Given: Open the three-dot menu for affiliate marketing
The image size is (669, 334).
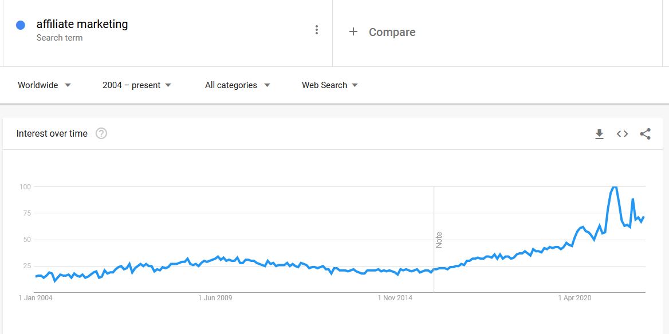Looking at the screenshot, I should point(316,30).
